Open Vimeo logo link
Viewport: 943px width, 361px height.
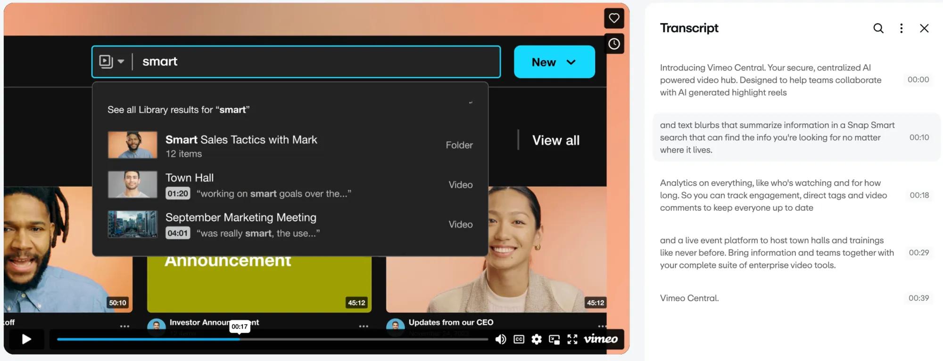click(601, 339)
